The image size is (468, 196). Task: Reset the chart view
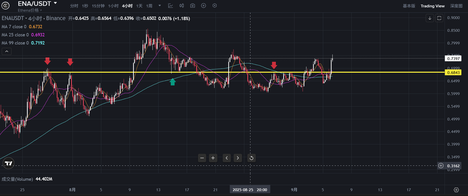click(x=252, y=158)
